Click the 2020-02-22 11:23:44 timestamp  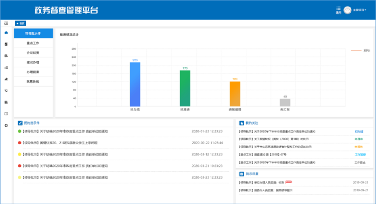tap(207, 143)
